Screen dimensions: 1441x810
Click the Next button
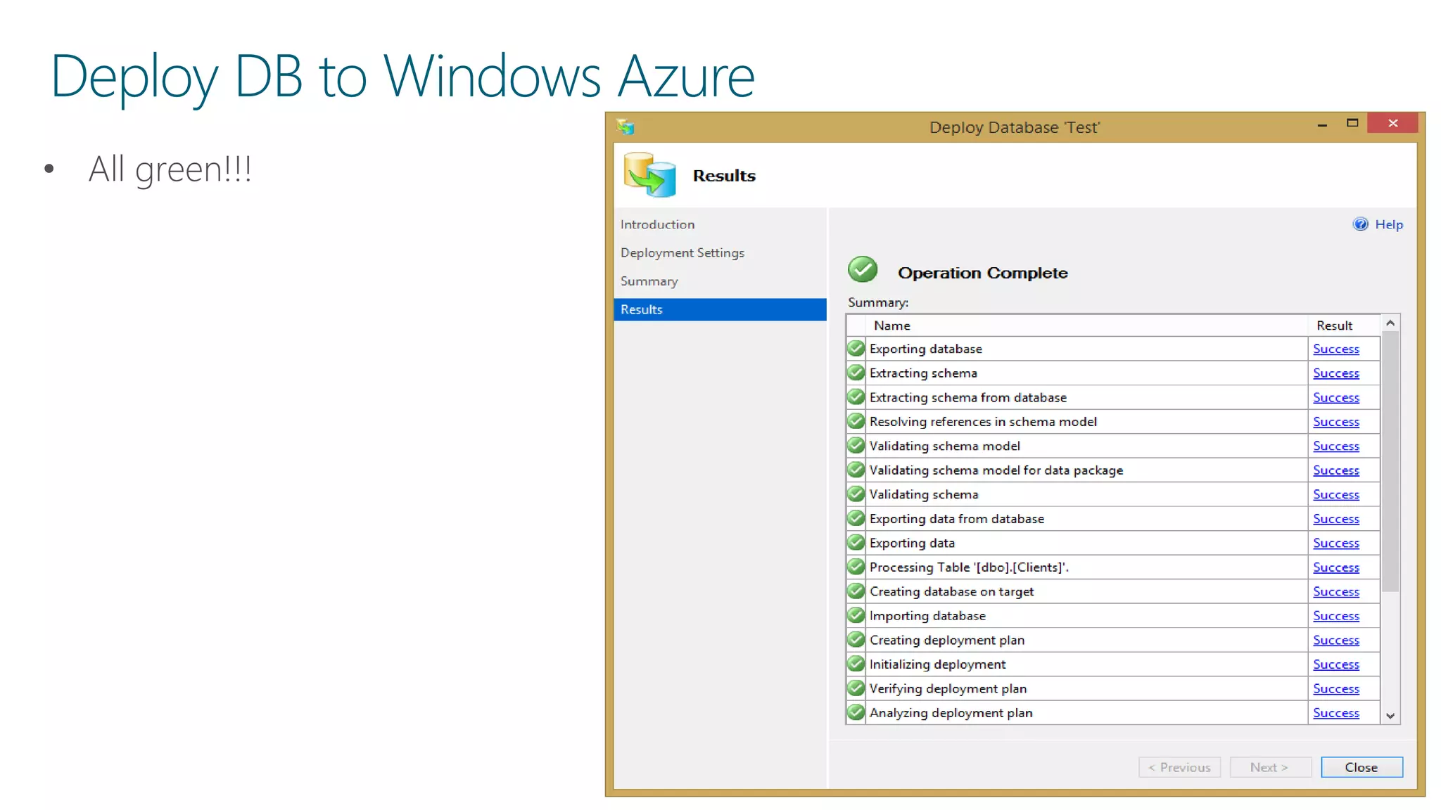click(x=1270, y=767)
